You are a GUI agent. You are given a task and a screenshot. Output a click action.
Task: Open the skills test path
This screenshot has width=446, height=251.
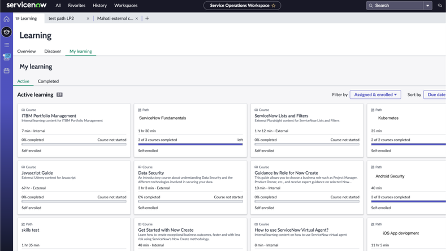click(31, 230)
